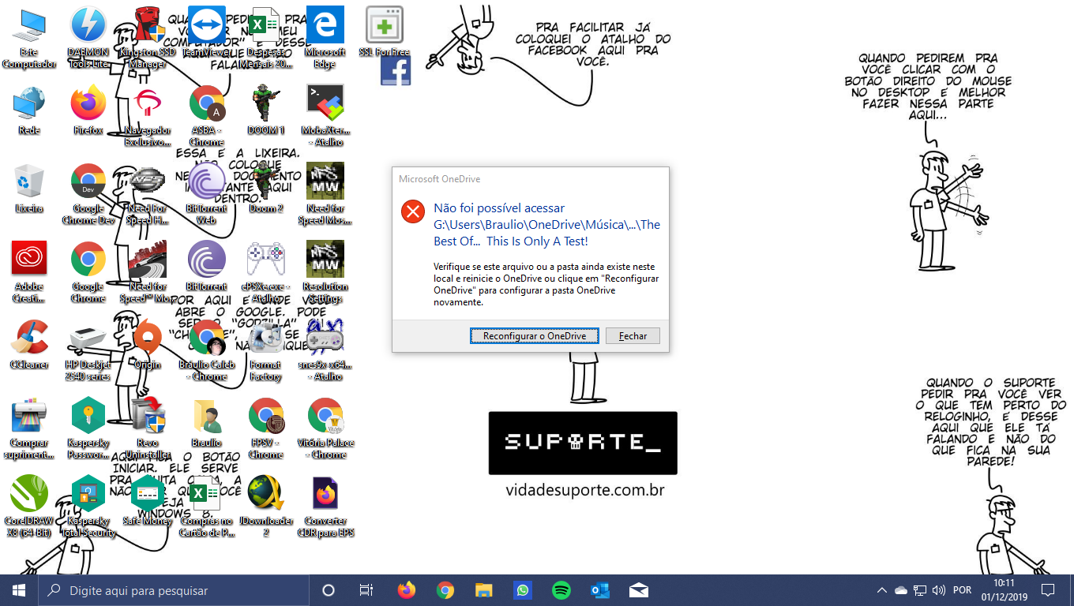Select Format Factory desktop icon

(266, 352)
